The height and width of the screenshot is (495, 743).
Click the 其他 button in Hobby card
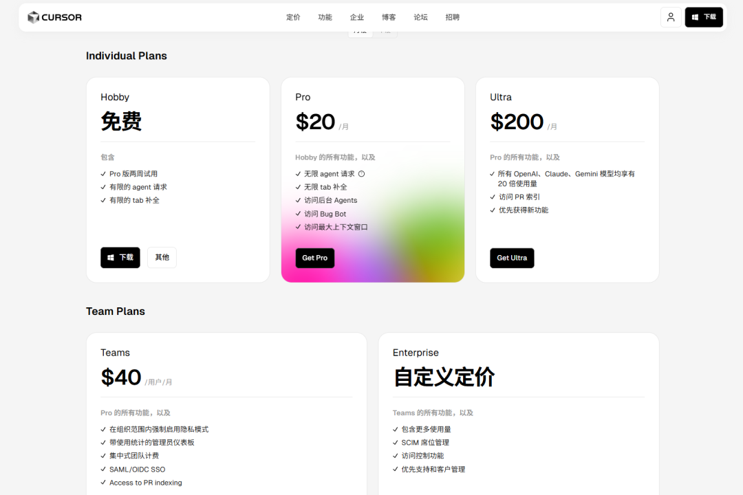(162, 258)
